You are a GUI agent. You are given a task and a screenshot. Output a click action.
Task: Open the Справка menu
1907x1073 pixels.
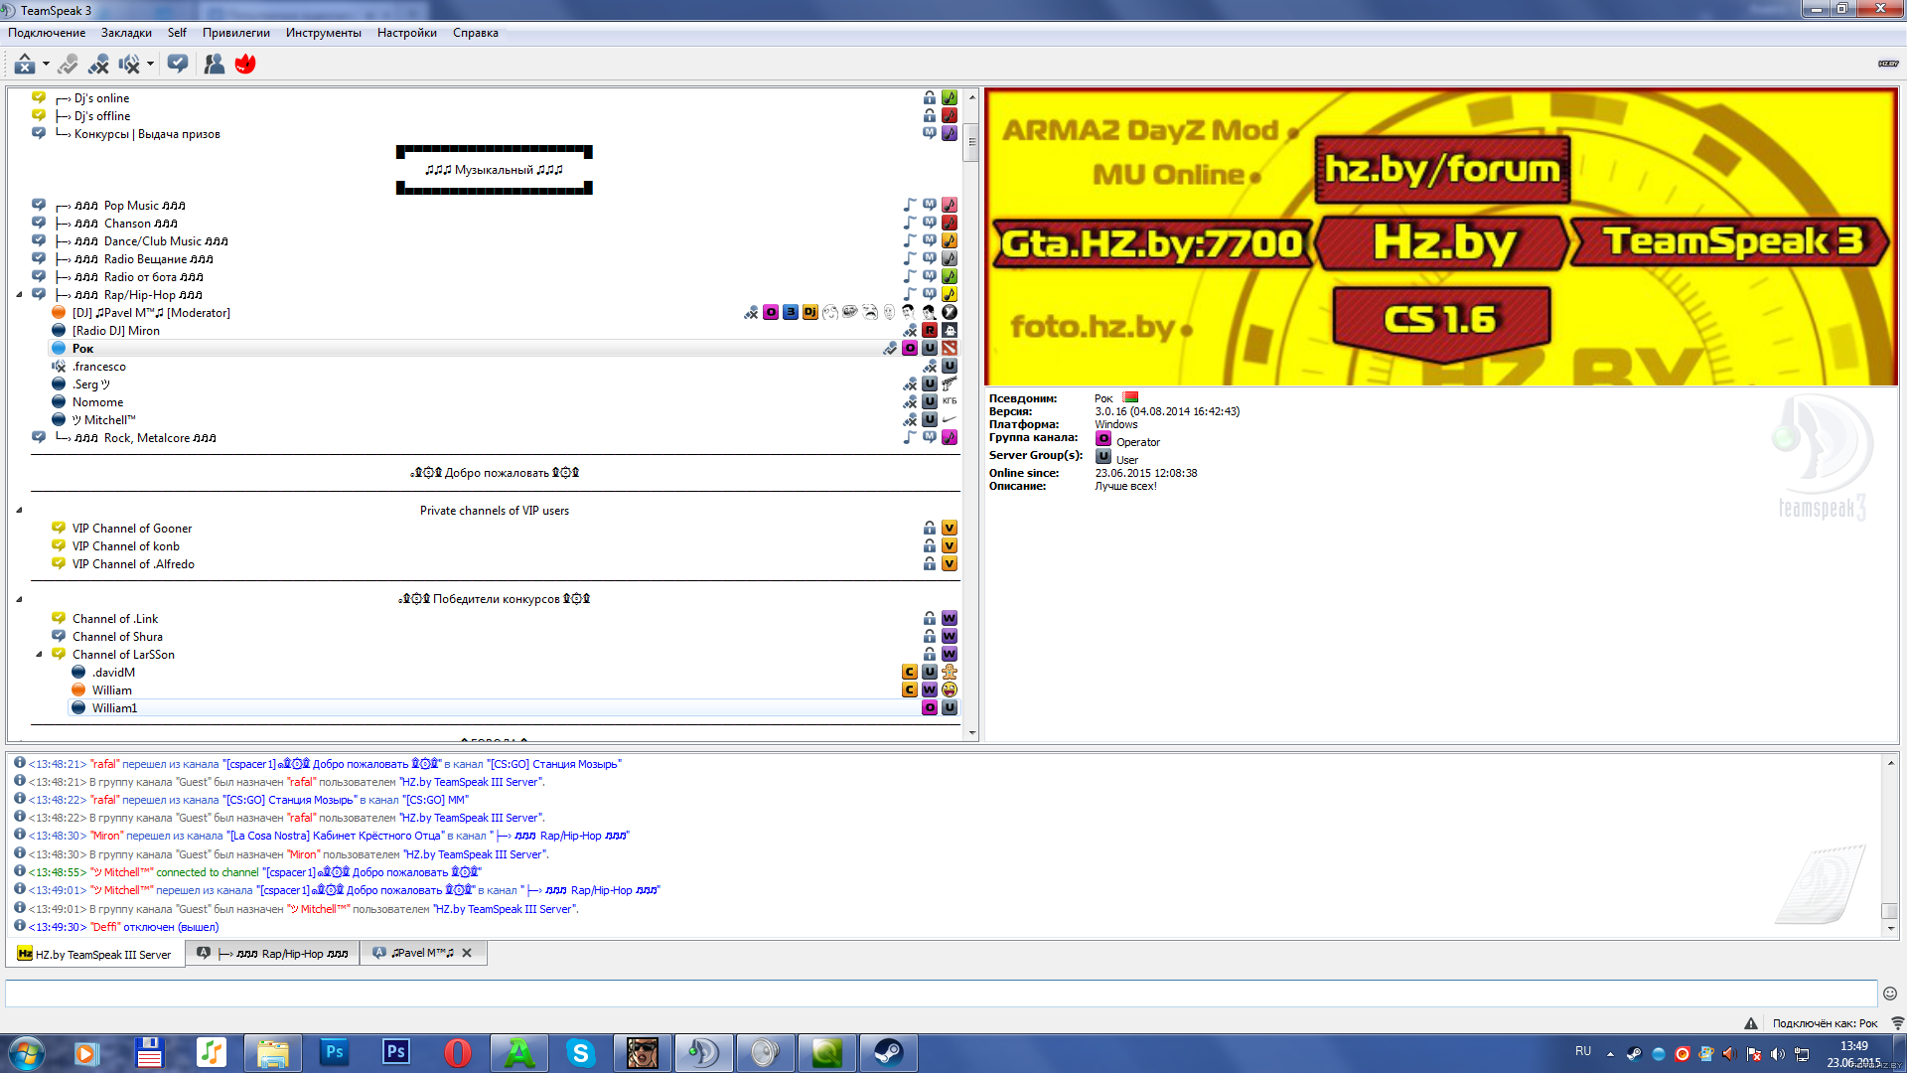click(476, 33)
